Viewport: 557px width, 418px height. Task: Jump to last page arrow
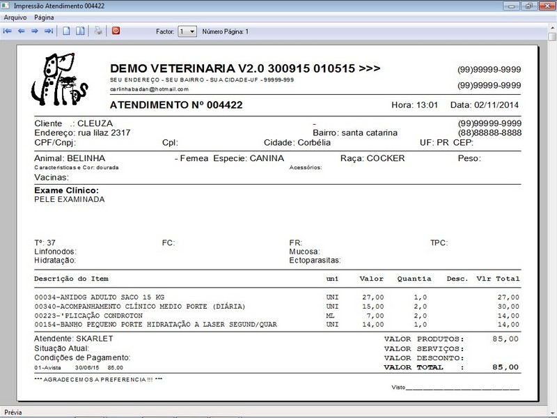pyautogui.click(x=49, y=31)
